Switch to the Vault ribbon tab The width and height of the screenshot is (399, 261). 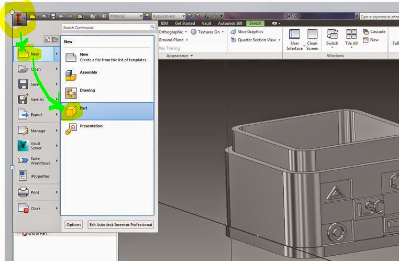(206, 23)
